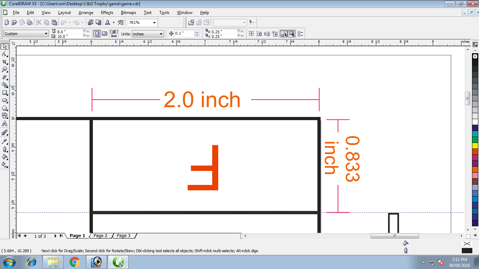Open the Bitmaps menu

coord(128,13)
